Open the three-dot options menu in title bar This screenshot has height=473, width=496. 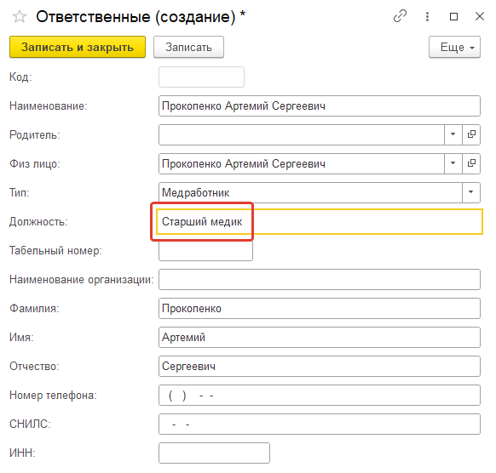tap(427, 16)
